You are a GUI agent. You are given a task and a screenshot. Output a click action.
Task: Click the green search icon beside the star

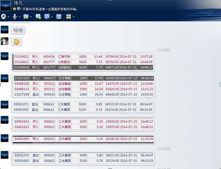(x=18, y=9)
